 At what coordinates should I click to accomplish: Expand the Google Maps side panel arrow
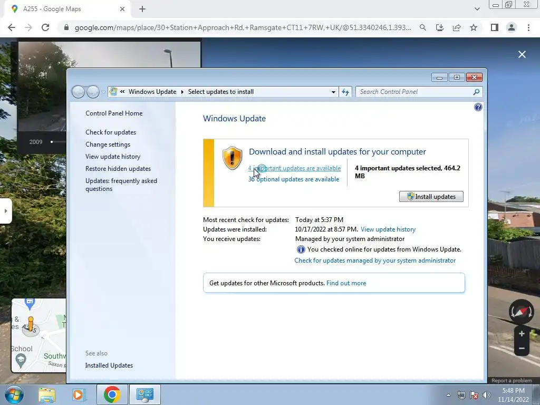click(6, 211)
